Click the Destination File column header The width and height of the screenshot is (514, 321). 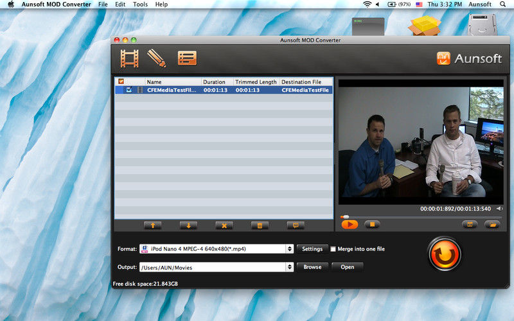306,82
